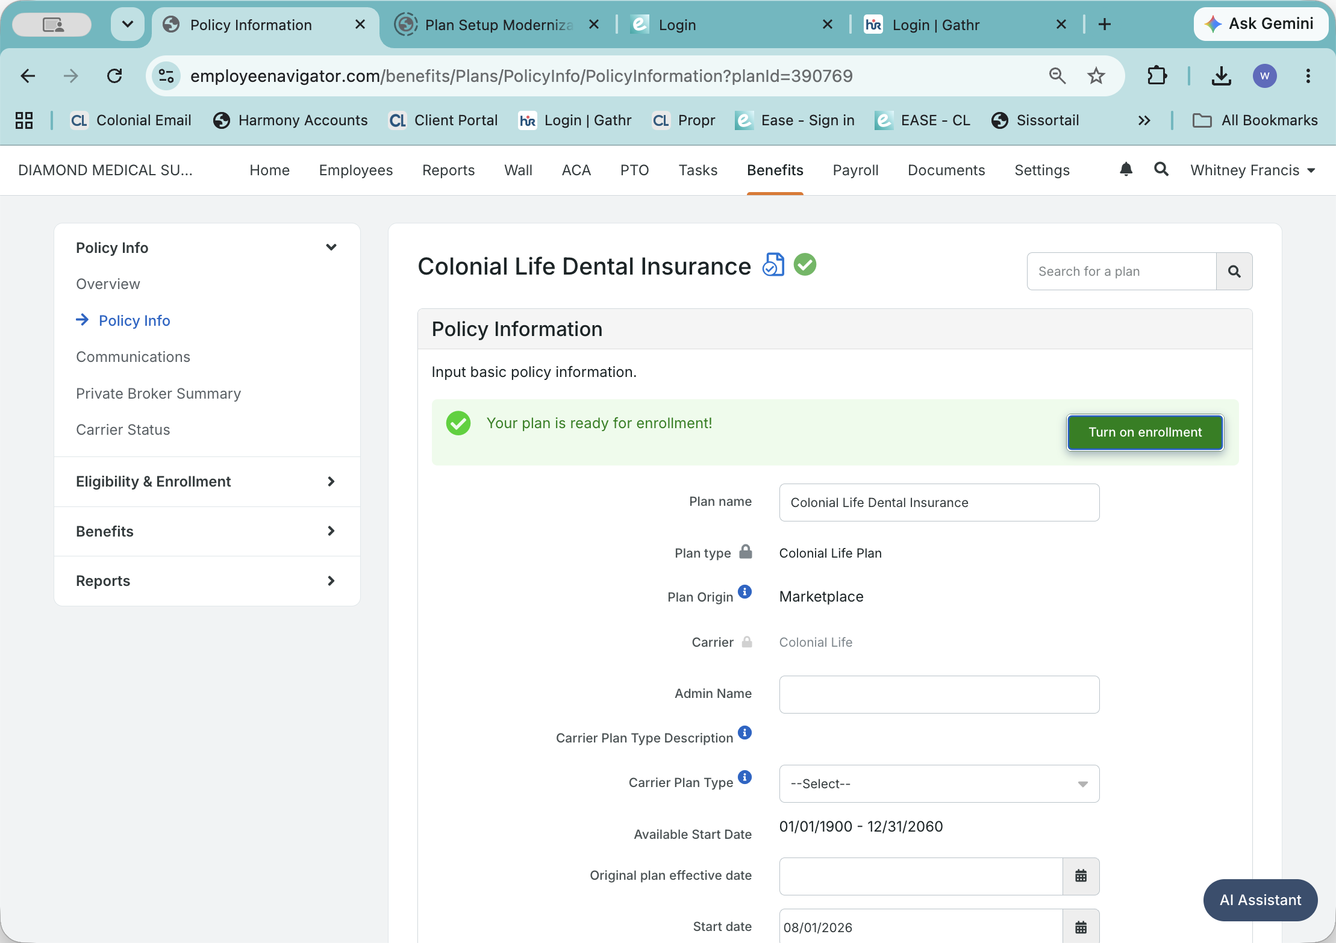This screenshot has height=943, width=1336.
Task: Open the apps grid in bookmarks bar
Action: [24, 120]
